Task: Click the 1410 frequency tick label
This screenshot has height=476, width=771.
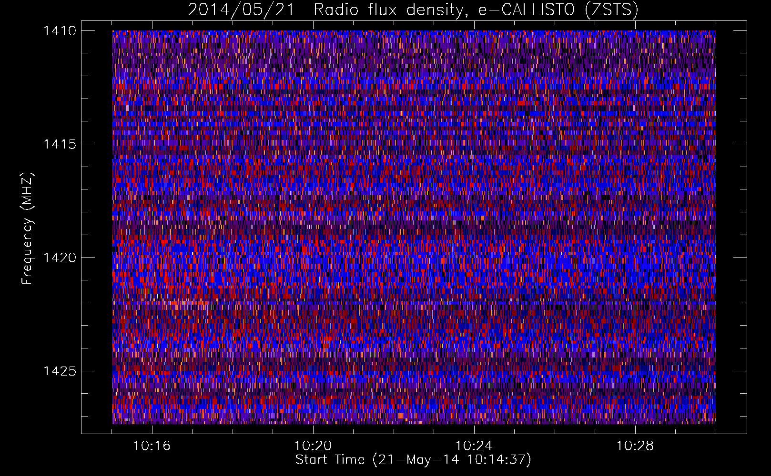Action: [x=60, y=31]
